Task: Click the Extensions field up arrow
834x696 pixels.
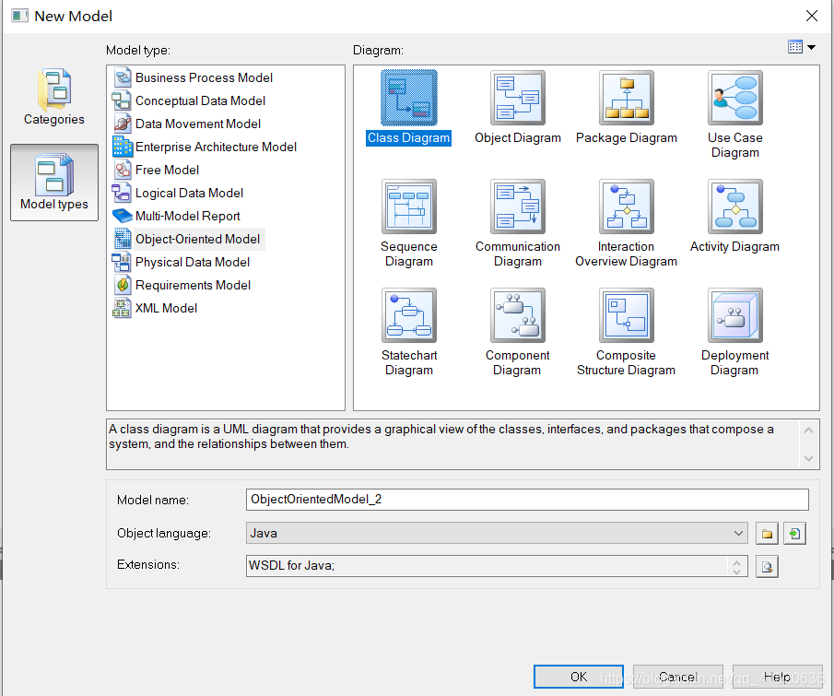Action: pyautogui.click(x=736, y=562)
